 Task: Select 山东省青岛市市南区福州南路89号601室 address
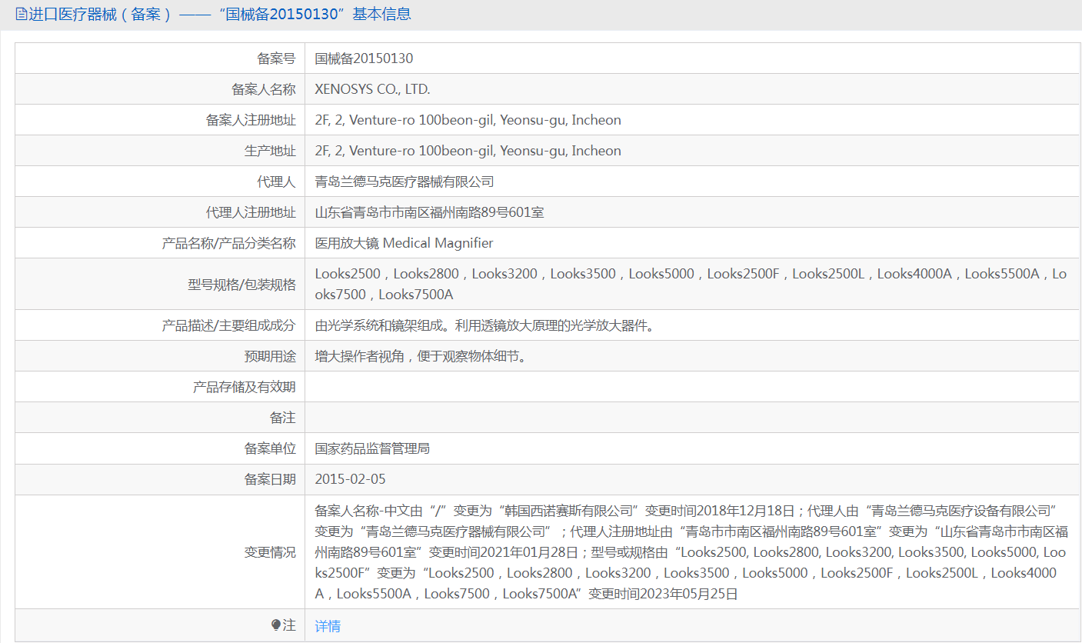(429, 212)
